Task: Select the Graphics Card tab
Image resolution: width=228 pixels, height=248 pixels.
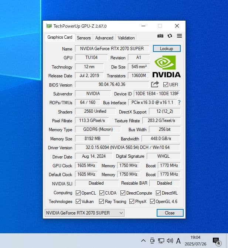Action: tap(60, 37)
